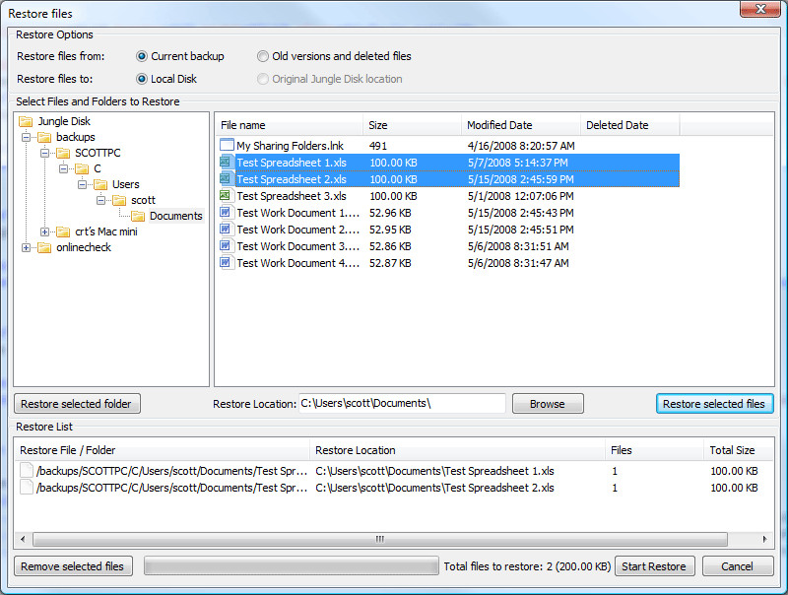Viewport: 788px width, 595px height.
Task: Click the Jungle Disk root folder icon
Action: (26, 121)
